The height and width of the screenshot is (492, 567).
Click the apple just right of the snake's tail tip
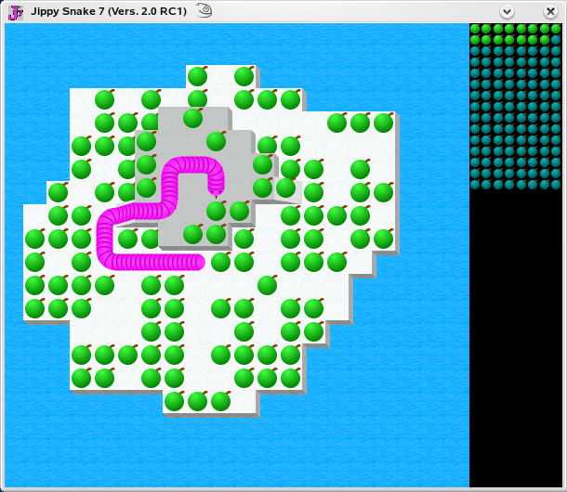click(221, 261)
